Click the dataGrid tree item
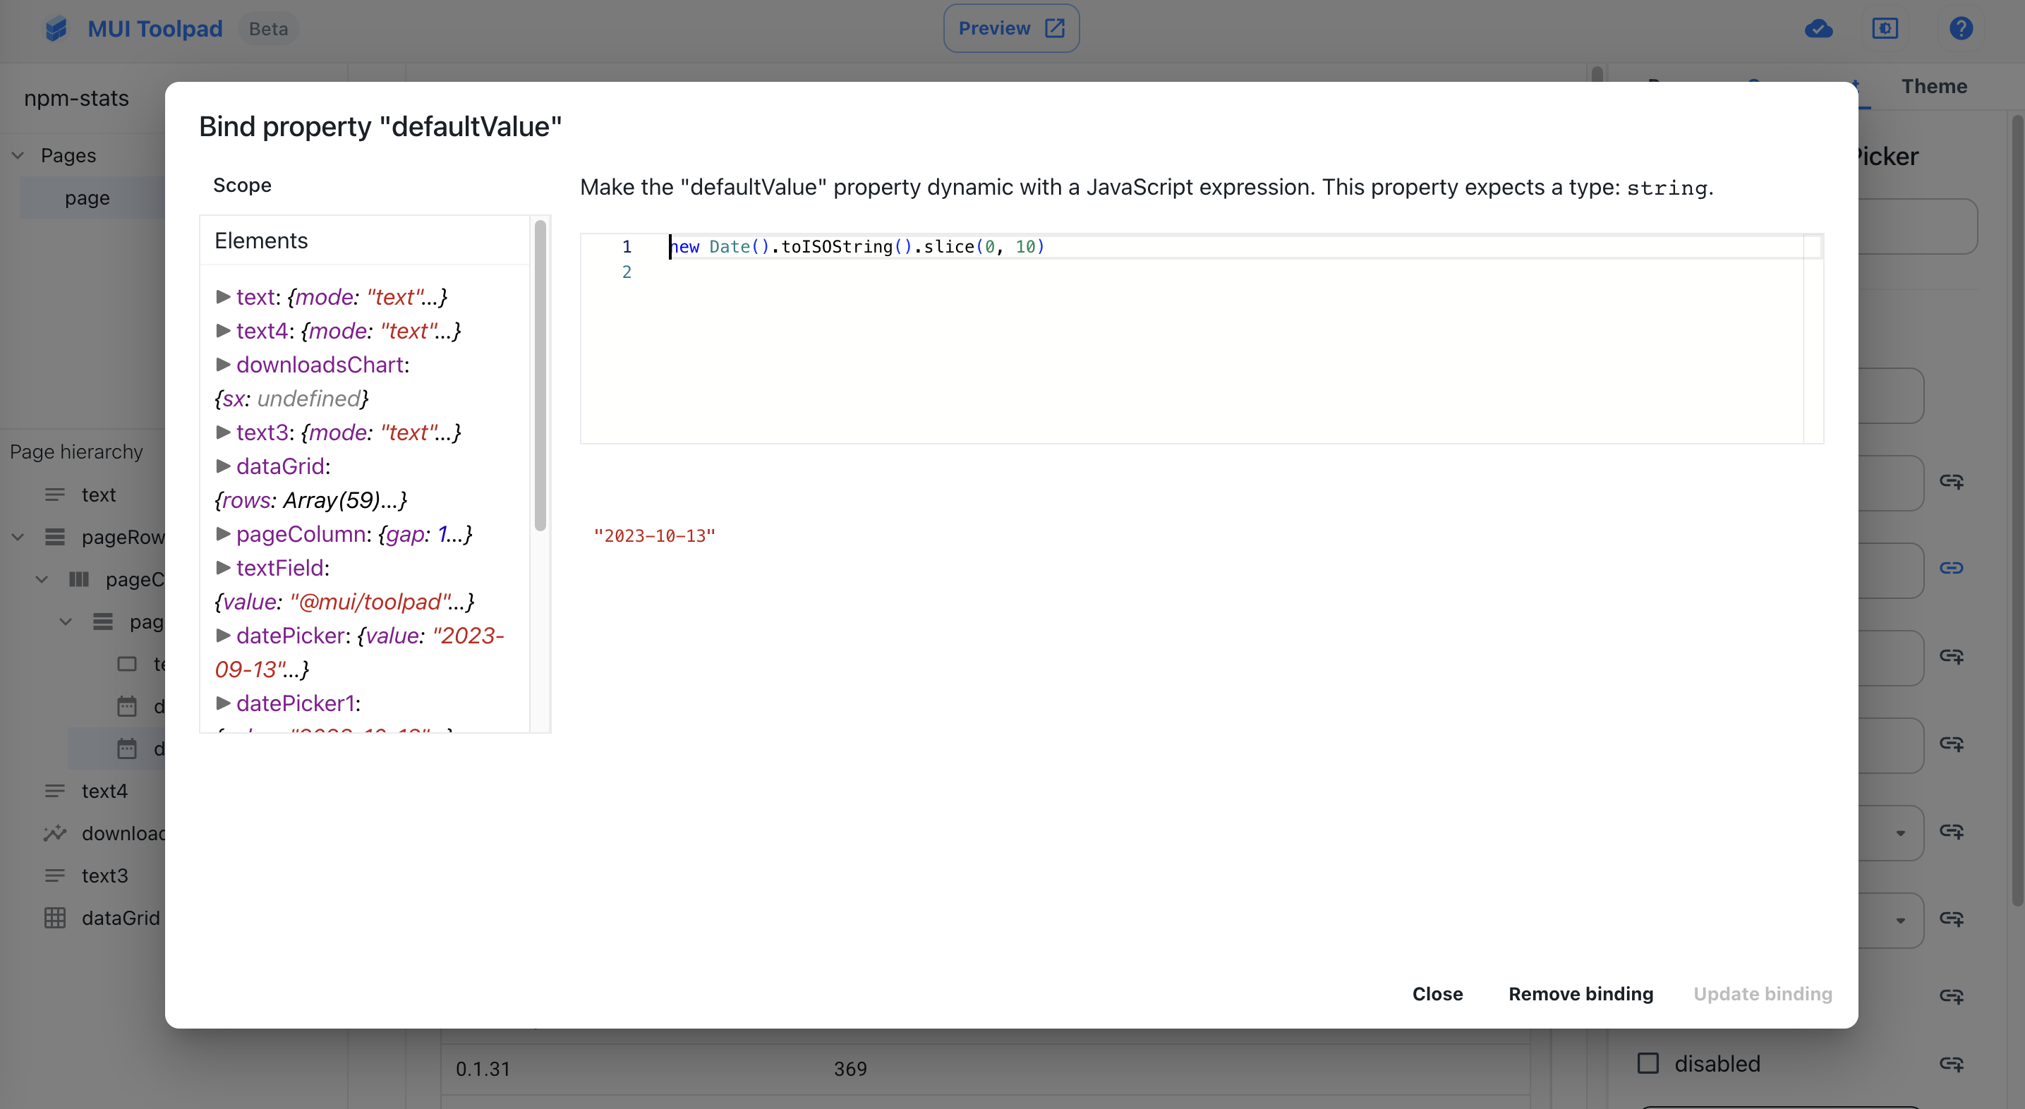This screenshot has width=2025, height=1109. tap(121, 918)
